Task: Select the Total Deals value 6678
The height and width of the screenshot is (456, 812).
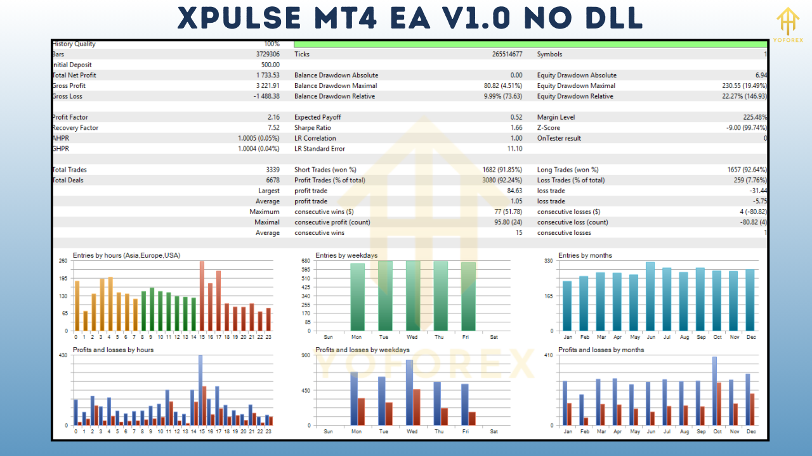Action: 273,180
